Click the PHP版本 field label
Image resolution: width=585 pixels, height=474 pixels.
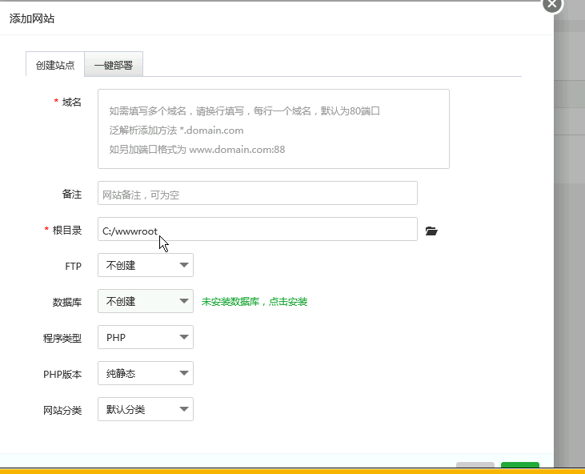[62, 374]
